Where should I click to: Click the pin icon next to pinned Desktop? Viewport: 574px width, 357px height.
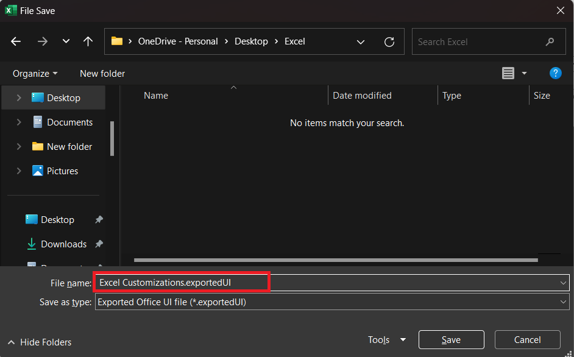tap(99, 220)
